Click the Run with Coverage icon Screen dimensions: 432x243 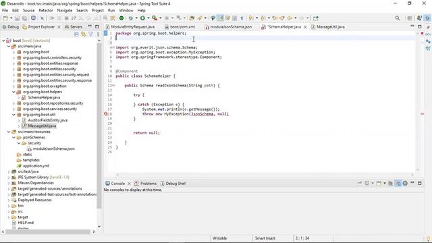[x=155, y=18]
